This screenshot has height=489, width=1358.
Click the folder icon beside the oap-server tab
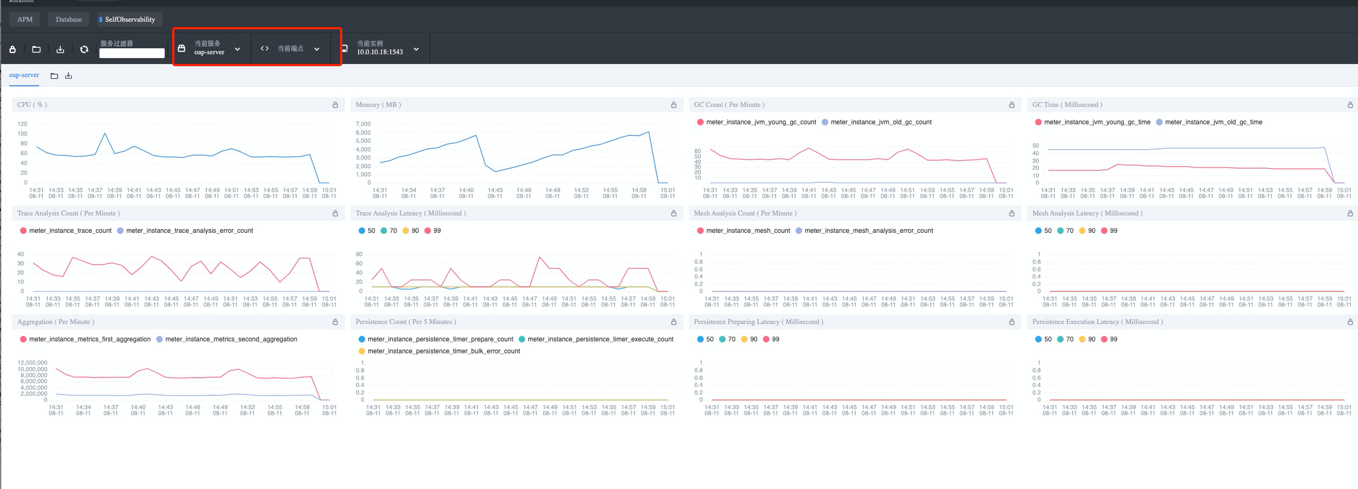[54, 76]
